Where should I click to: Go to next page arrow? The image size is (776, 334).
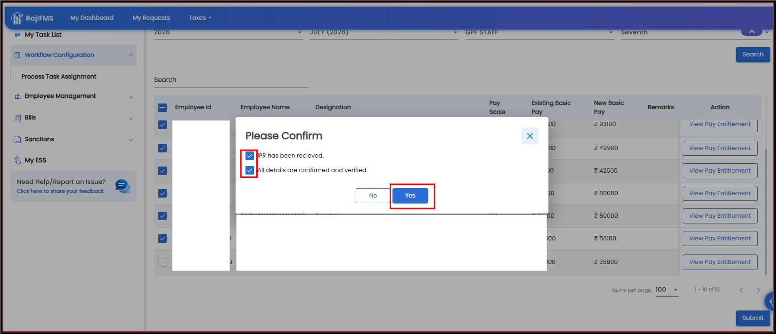[758, 290]
